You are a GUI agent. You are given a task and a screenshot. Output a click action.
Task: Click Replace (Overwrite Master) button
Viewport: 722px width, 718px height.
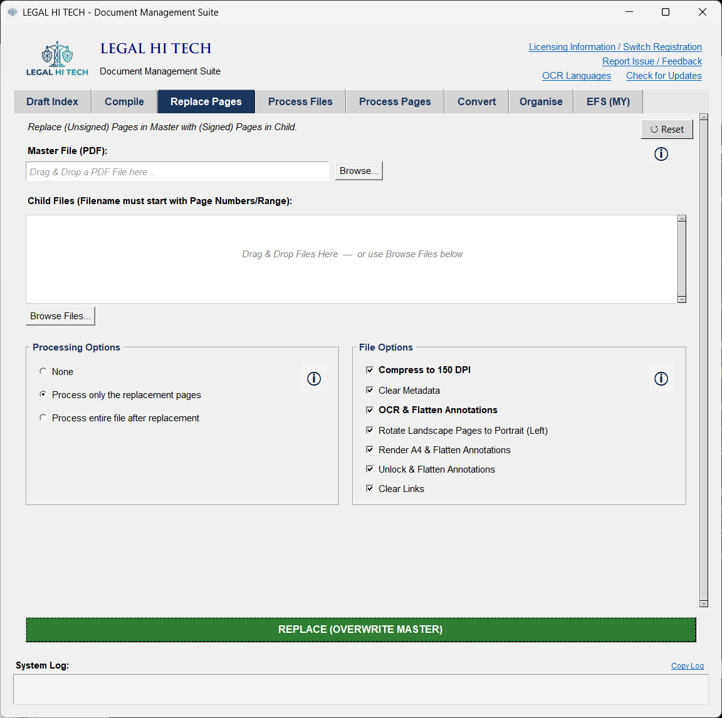[x=360, y=630]
